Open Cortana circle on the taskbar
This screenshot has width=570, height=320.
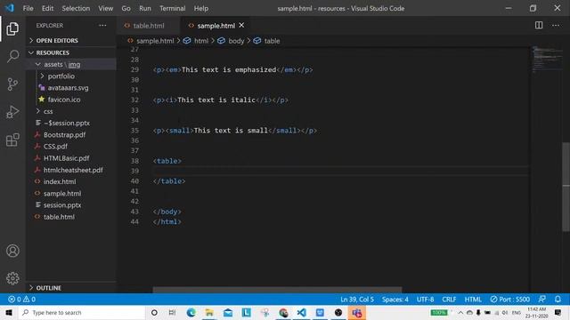pyautogui.click(x=154, y=312)
